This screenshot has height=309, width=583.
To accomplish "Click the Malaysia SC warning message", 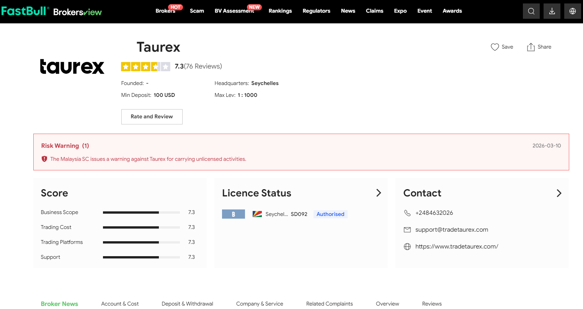I will [x=148, y=159].
